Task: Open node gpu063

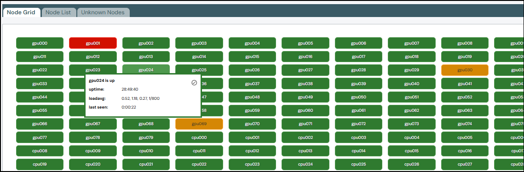Action: tap(465, 110)
